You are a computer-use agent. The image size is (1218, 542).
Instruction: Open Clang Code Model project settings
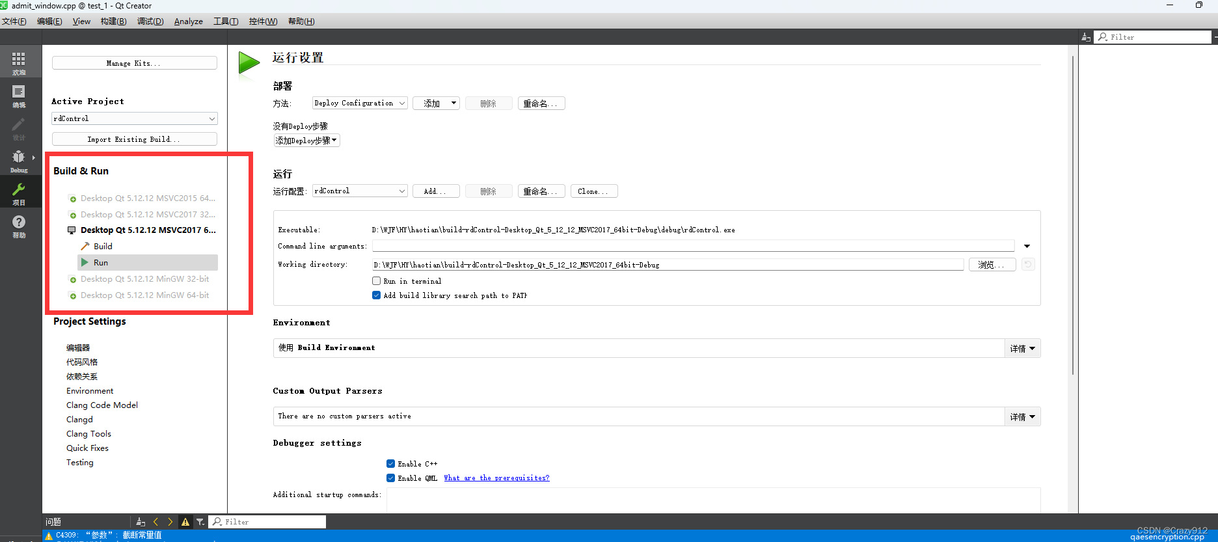click(x=102, y=405)
